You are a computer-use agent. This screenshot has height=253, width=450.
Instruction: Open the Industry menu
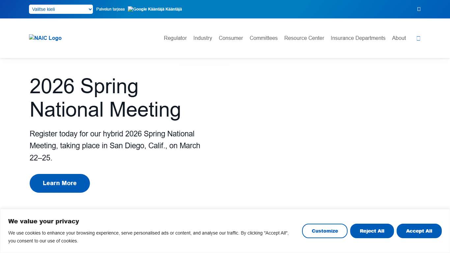pyautogui.click(x=203, y=38)
